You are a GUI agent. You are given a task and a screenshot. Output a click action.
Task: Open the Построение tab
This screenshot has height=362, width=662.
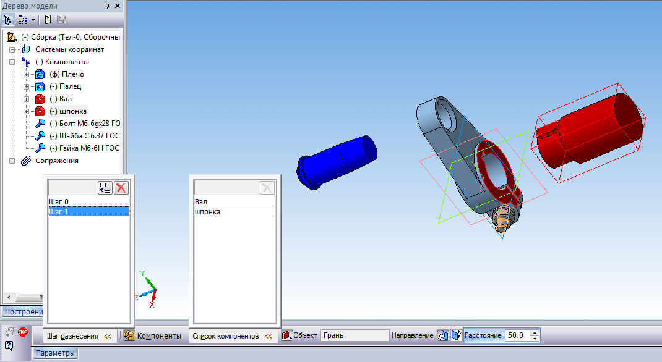[x=22, y=311]
